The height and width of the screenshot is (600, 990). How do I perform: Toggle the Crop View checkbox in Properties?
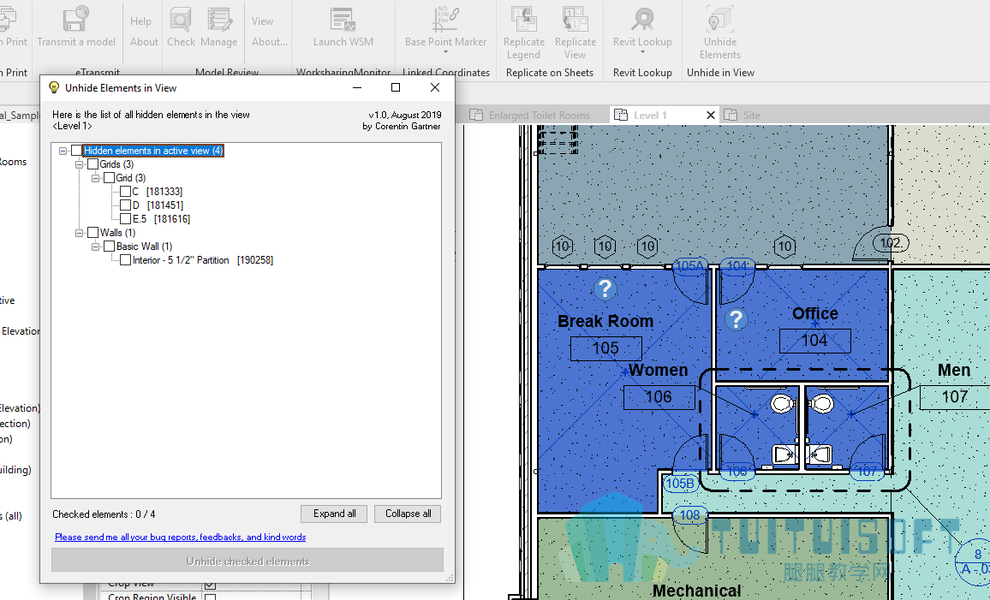point(211,585)
